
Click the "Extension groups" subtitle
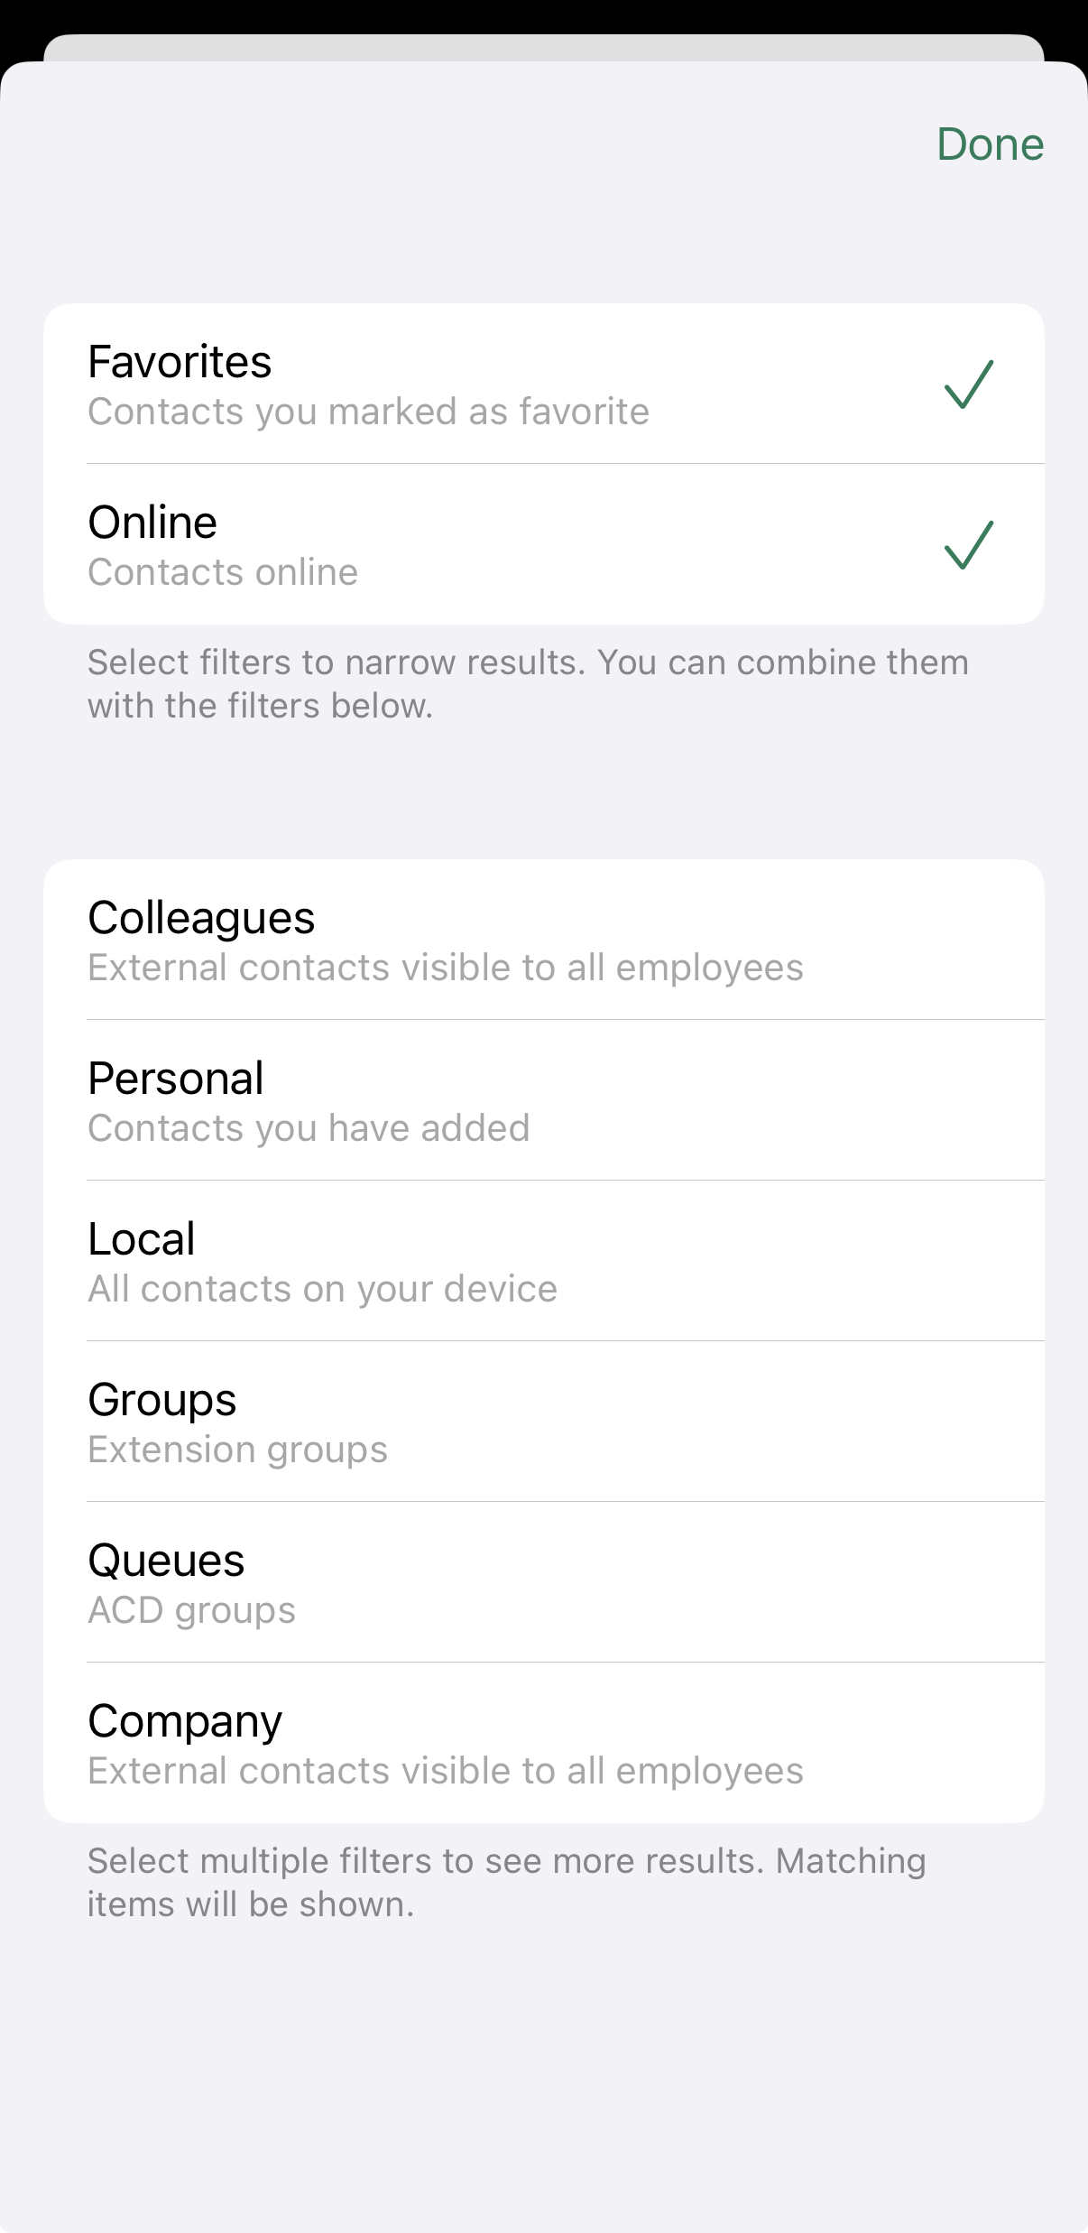237,1450
